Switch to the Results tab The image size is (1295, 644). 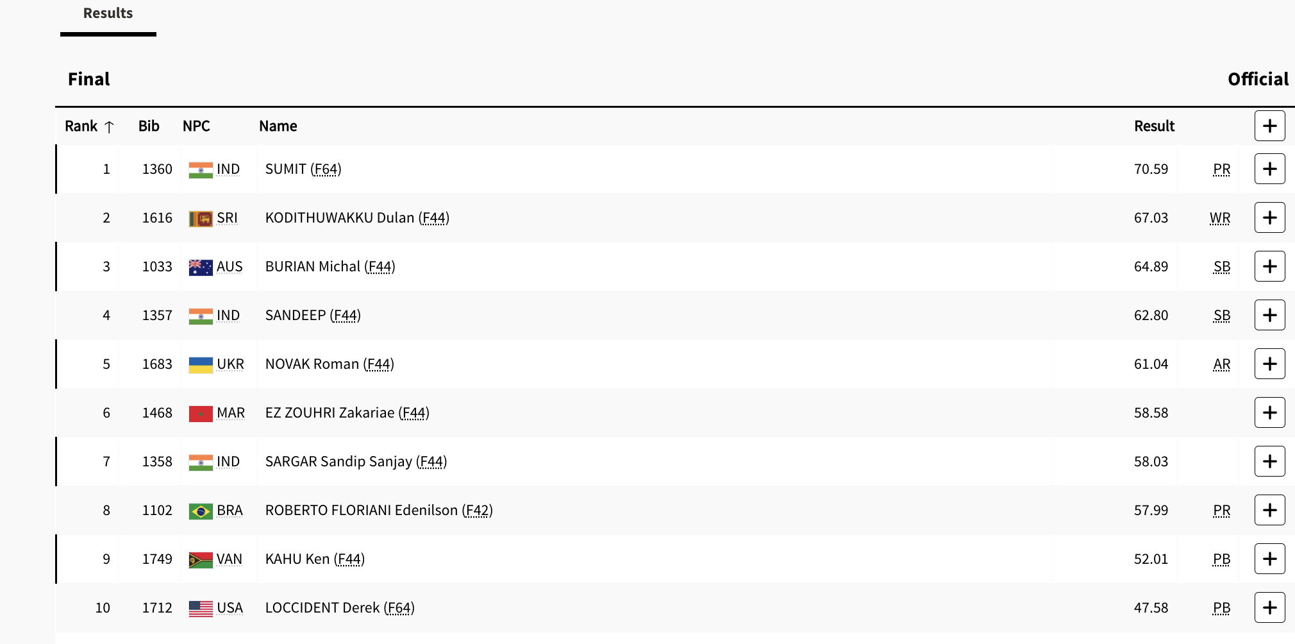click(x=108, y=14)
